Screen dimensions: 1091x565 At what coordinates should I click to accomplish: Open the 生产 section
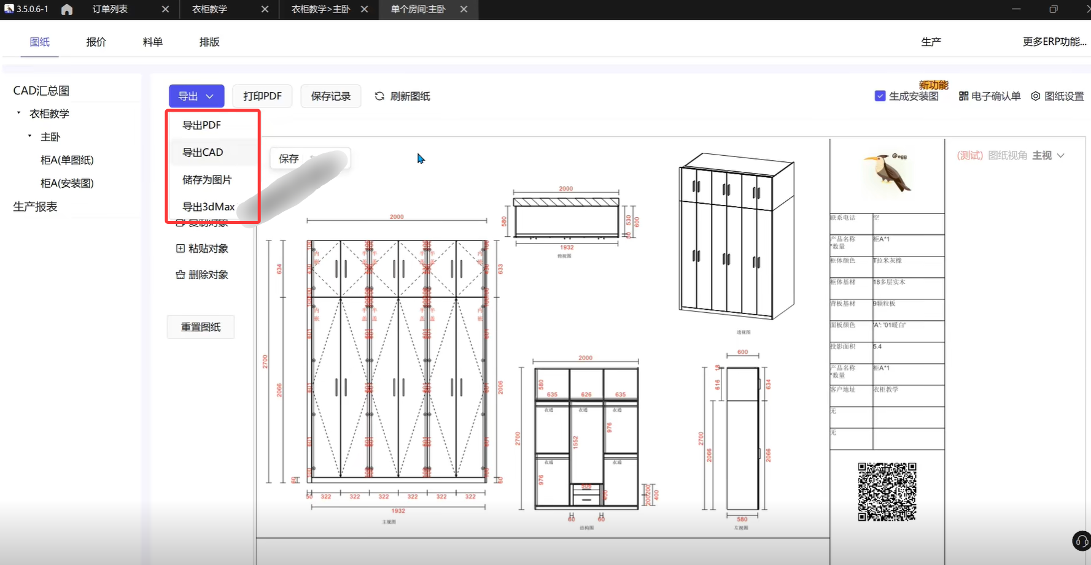[x=931, y=42]
